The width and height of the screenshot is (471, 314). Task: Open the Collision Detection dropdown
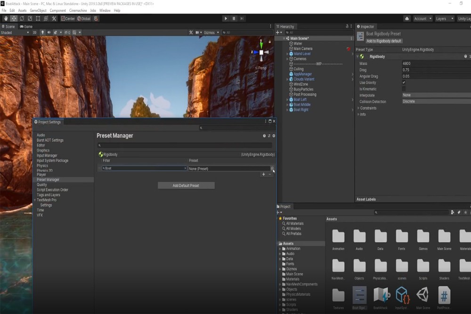tap(437, 102)
